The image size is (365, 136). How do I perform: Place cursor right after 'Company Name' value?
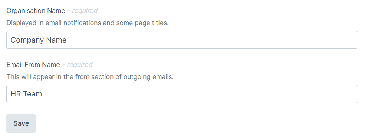pyautogui.click(x=67, y=40)
